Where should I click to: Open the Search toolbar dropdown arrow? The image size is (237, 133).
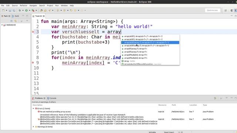pyautogui.click(x=53, y=10)
